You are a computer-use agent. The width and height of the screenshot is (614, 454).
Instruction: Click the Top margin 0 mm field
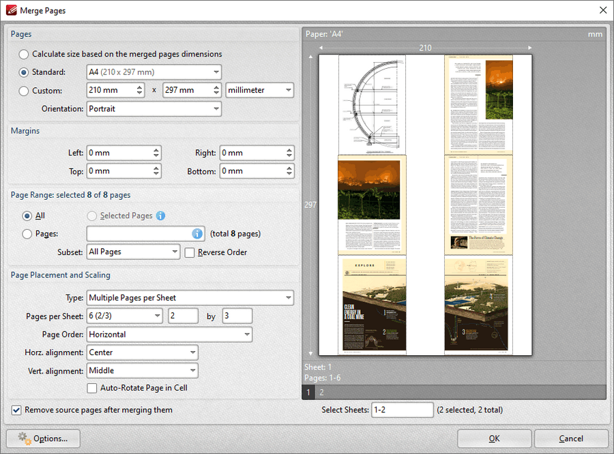pyautogui.click(x=119, y=171)
